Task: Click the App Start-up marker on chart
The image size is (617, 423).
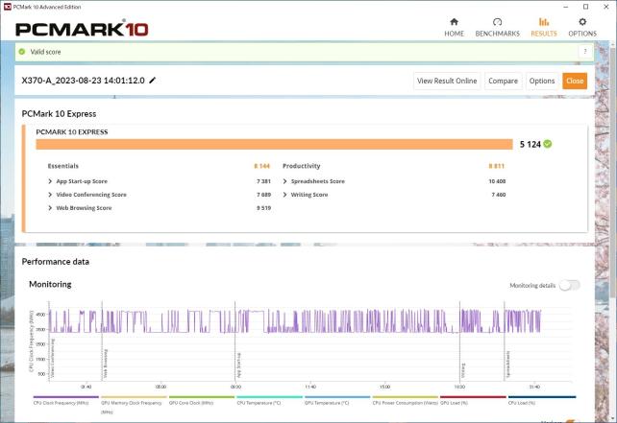Action: click(238, 365)
